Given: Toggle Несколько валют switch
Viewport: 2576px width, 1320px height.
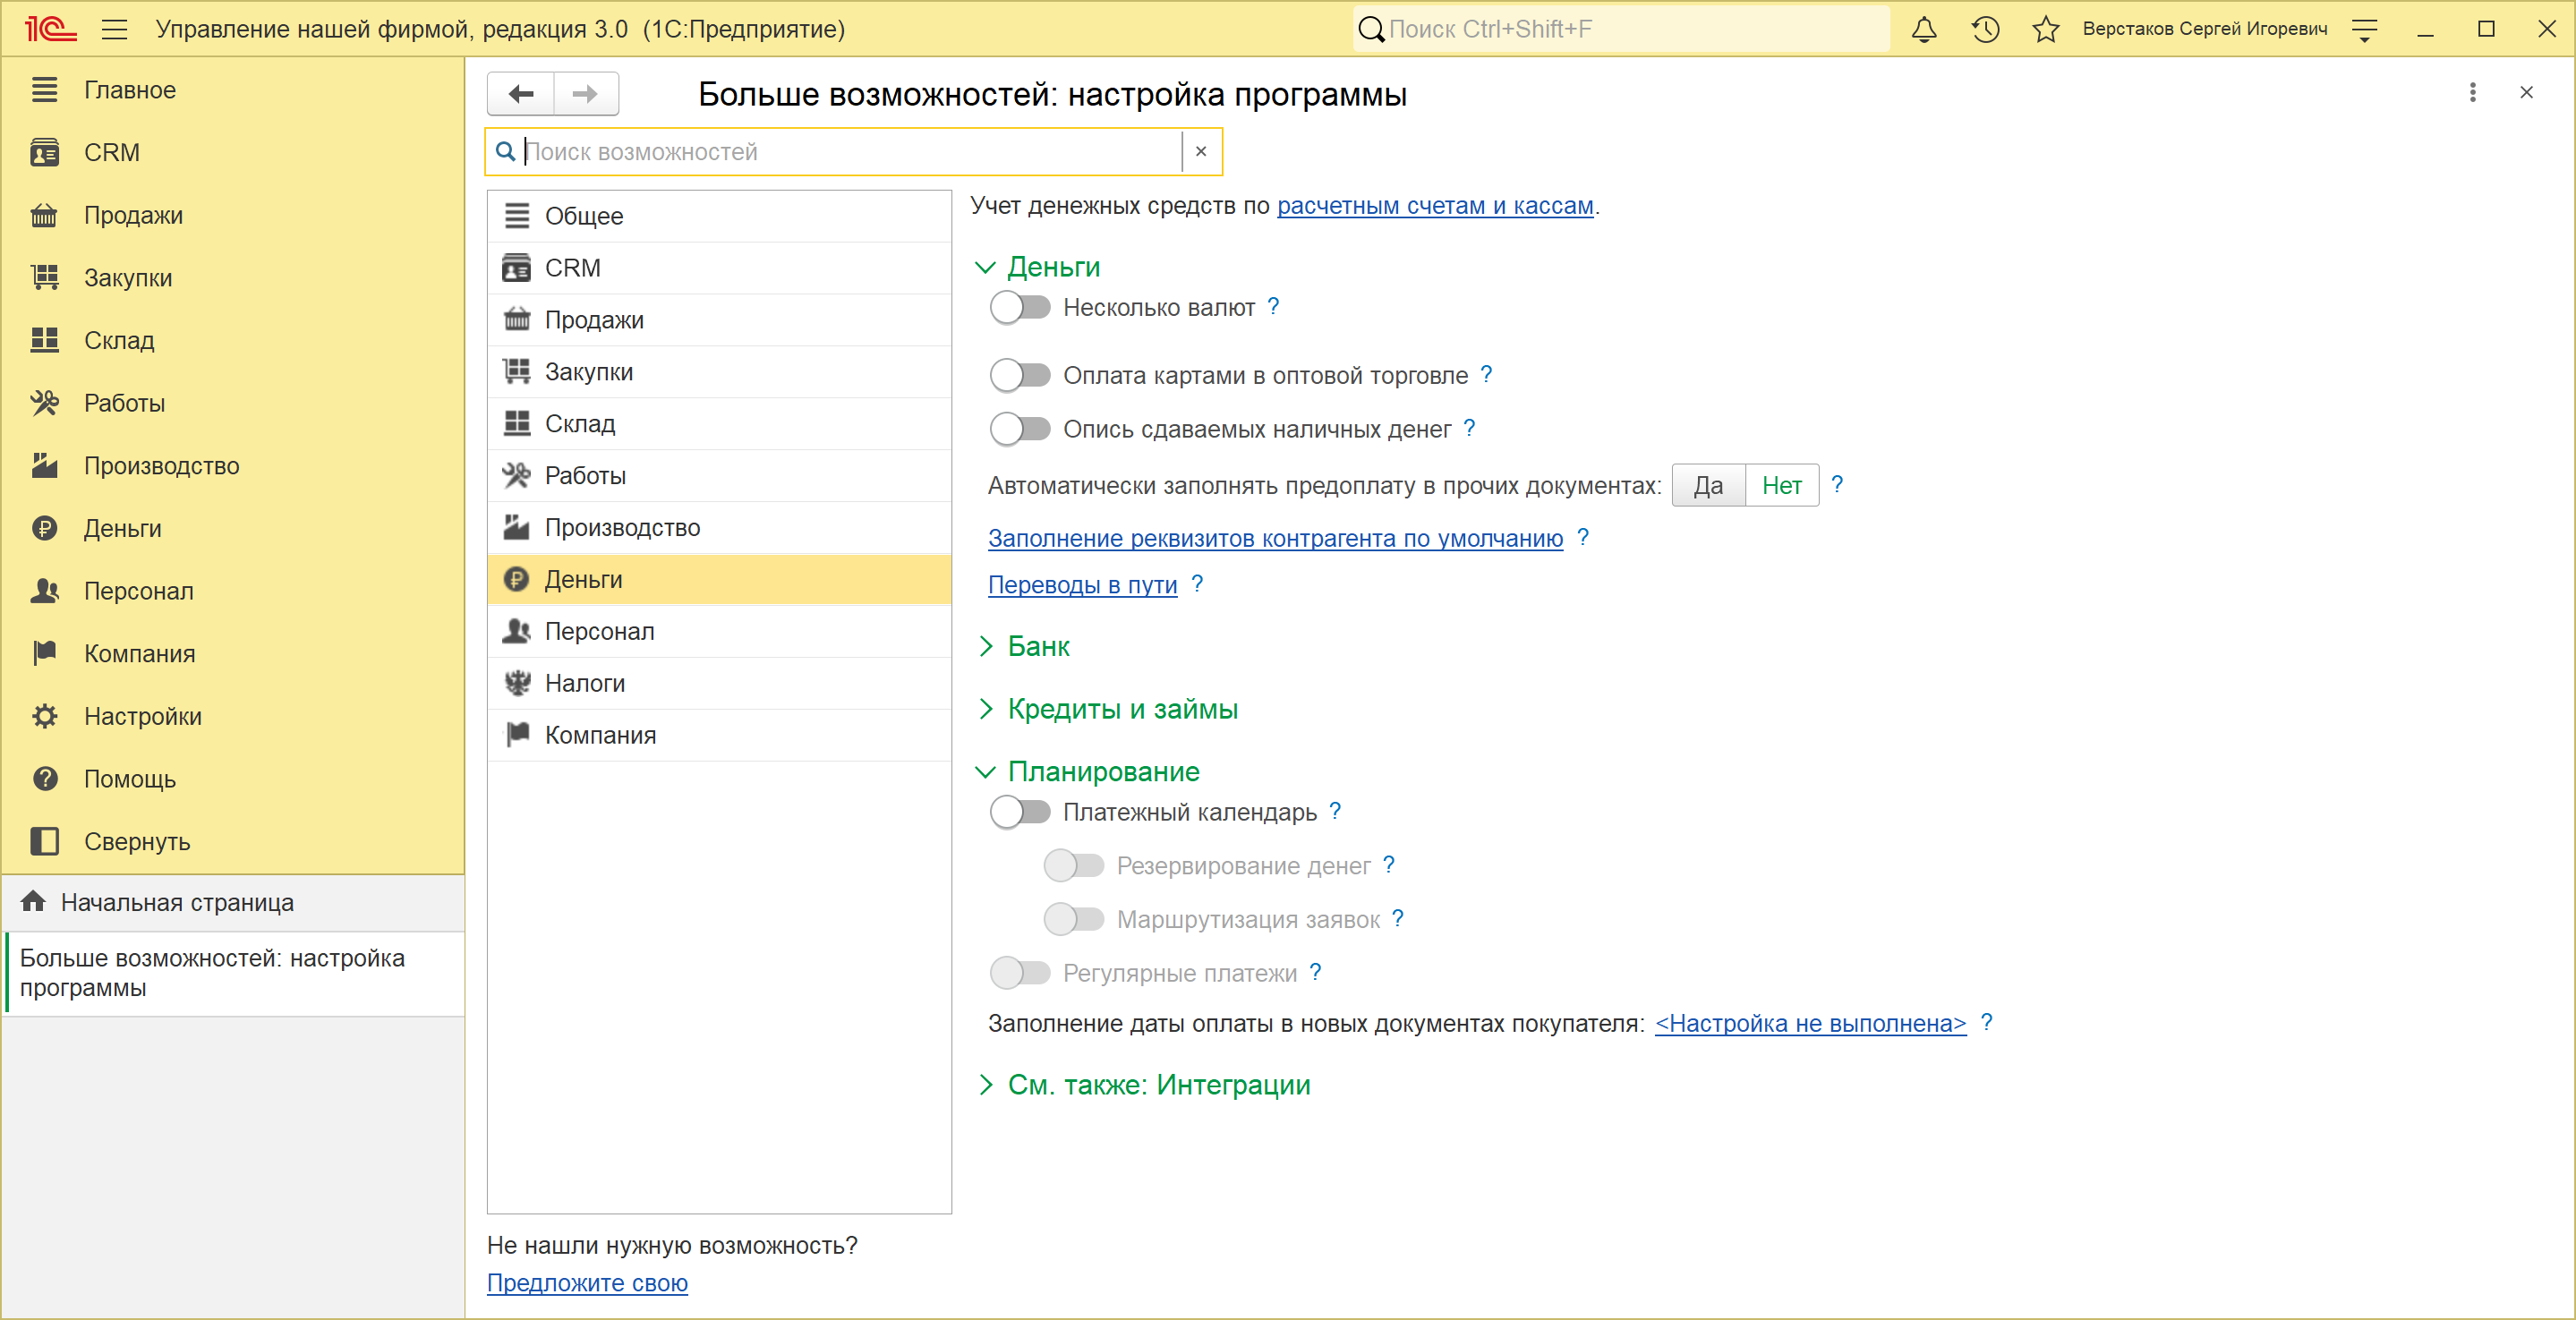Looking at the screenshot, I should (x=1020, y=307).
